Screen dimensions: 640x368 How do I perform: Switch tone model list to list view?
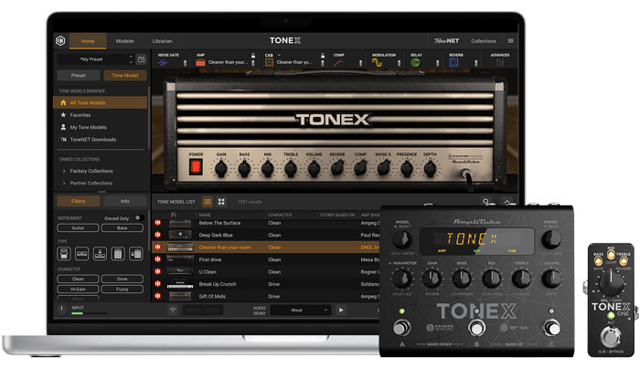point(208,202)
